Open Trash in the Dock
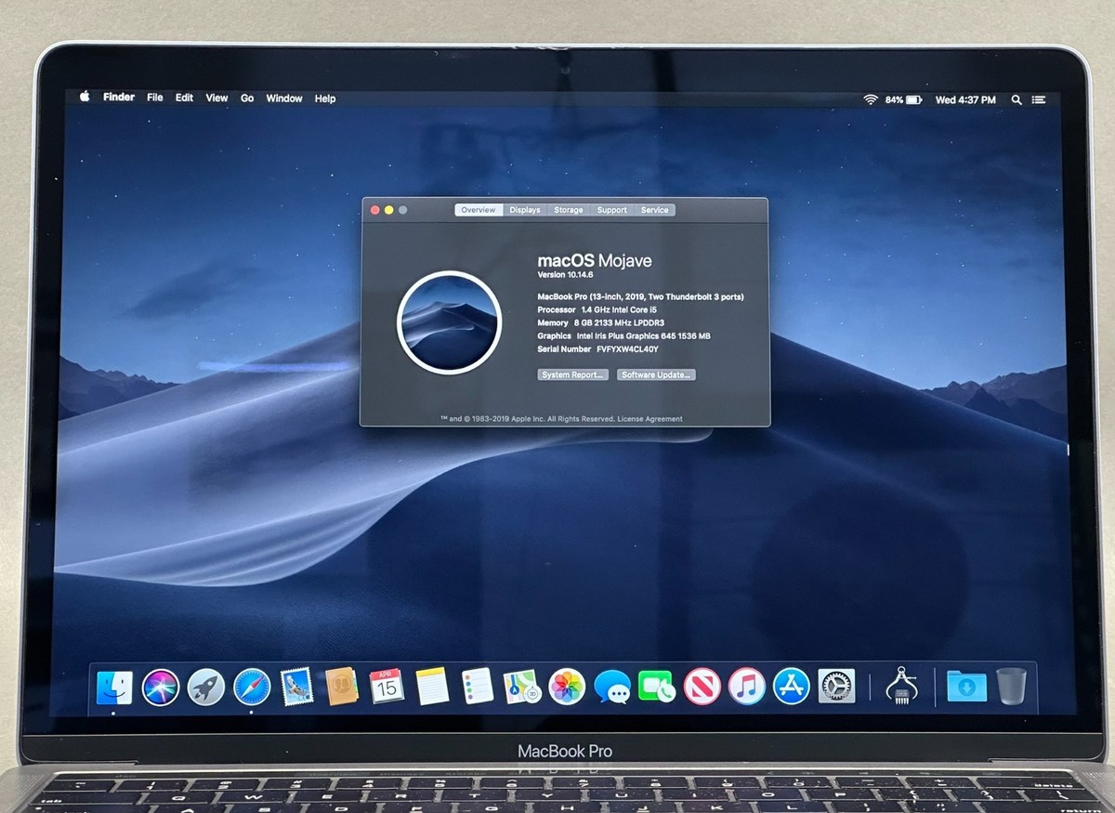 [1012, 687]
